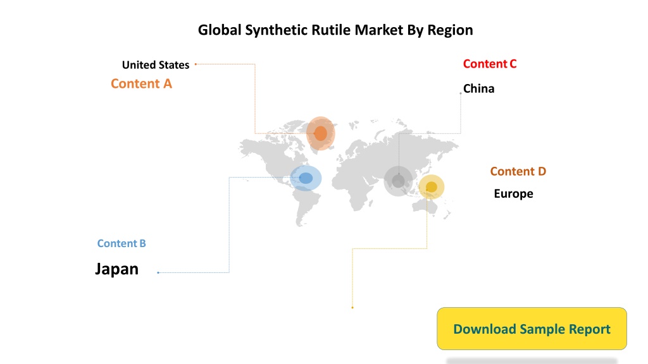Click the "Content A" orange text
Image resolution: width=648 pixels, height=364 pixels.
coord(141,84)
